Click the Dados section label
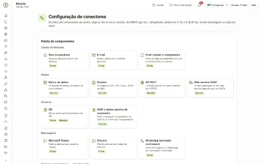263x164 pixels. click(45, 75)
